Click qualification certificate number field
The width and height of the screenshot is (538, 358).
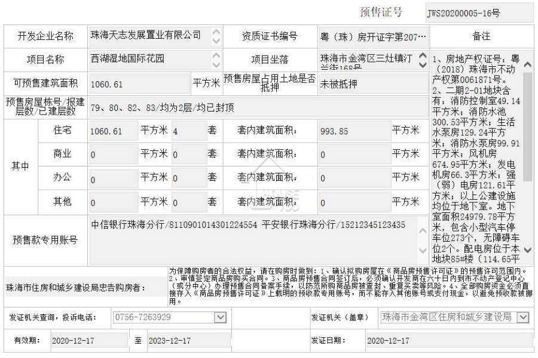373,36
